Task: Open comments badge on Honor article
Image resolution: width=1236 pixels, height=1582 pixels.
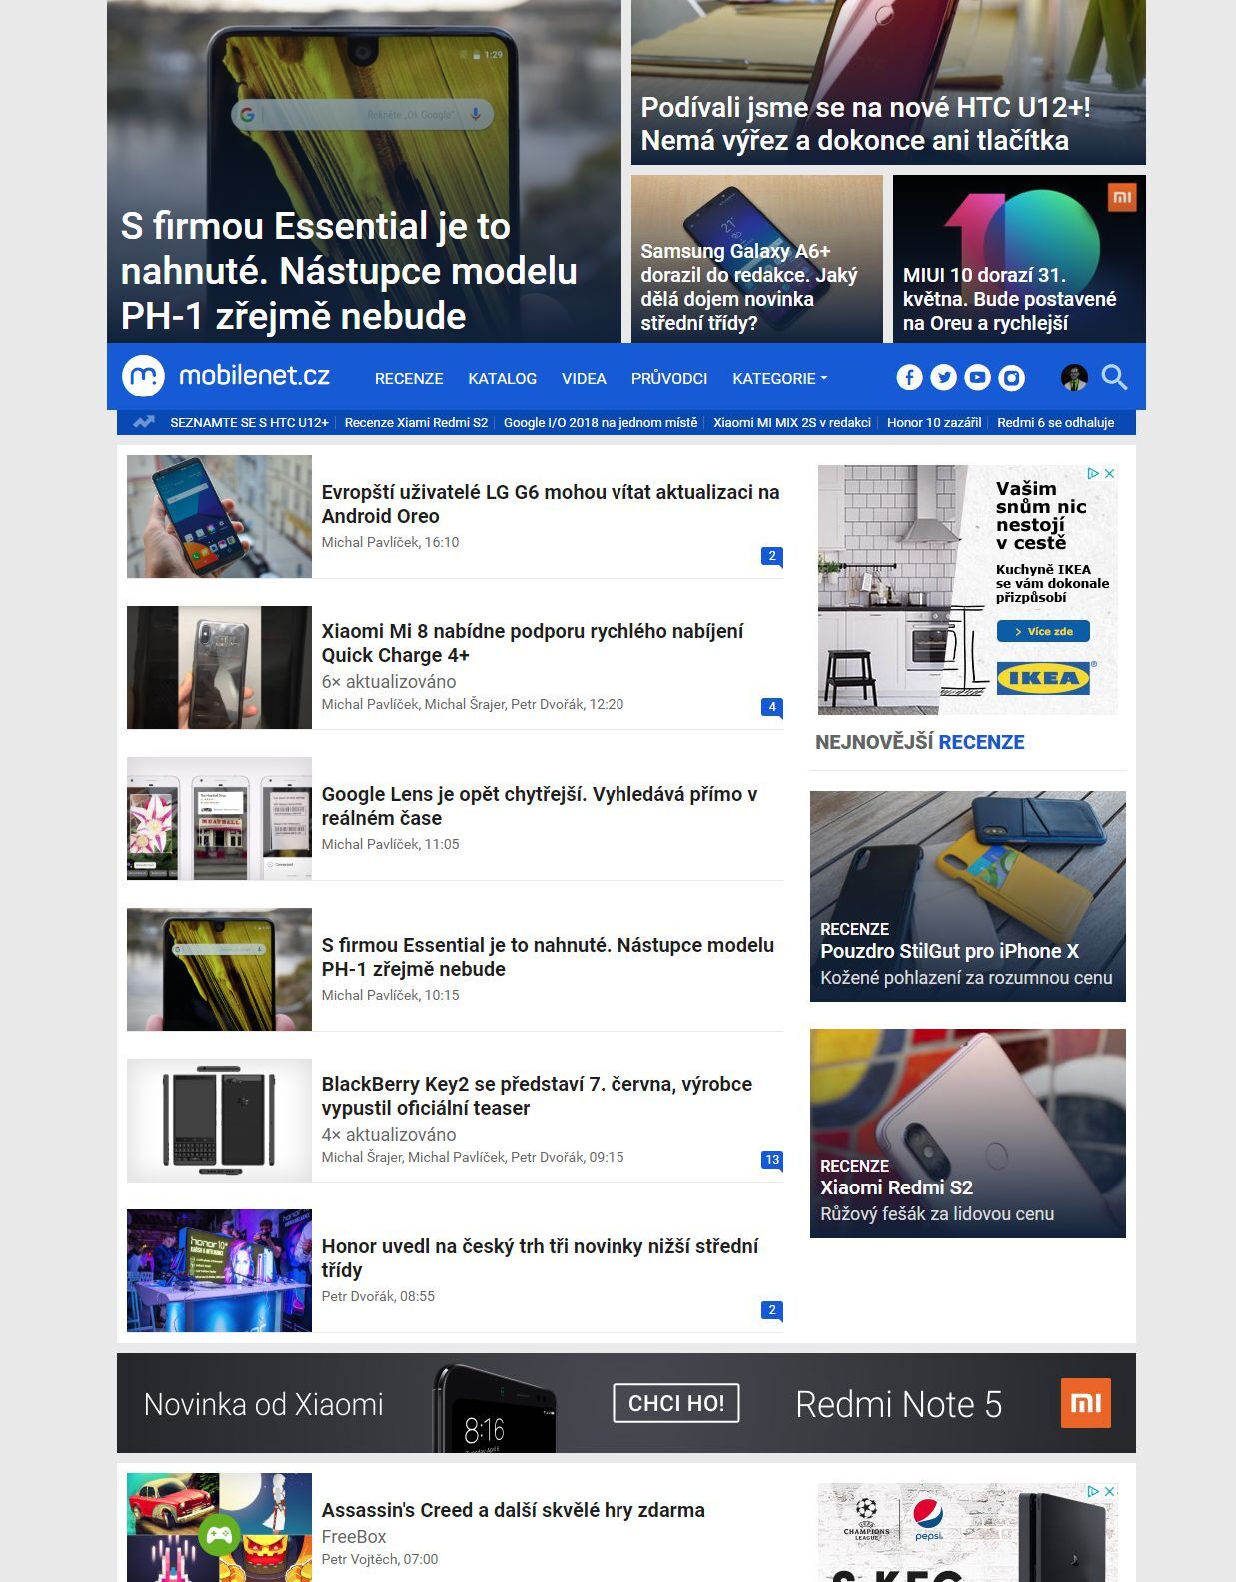Action: pos(771,1310)
